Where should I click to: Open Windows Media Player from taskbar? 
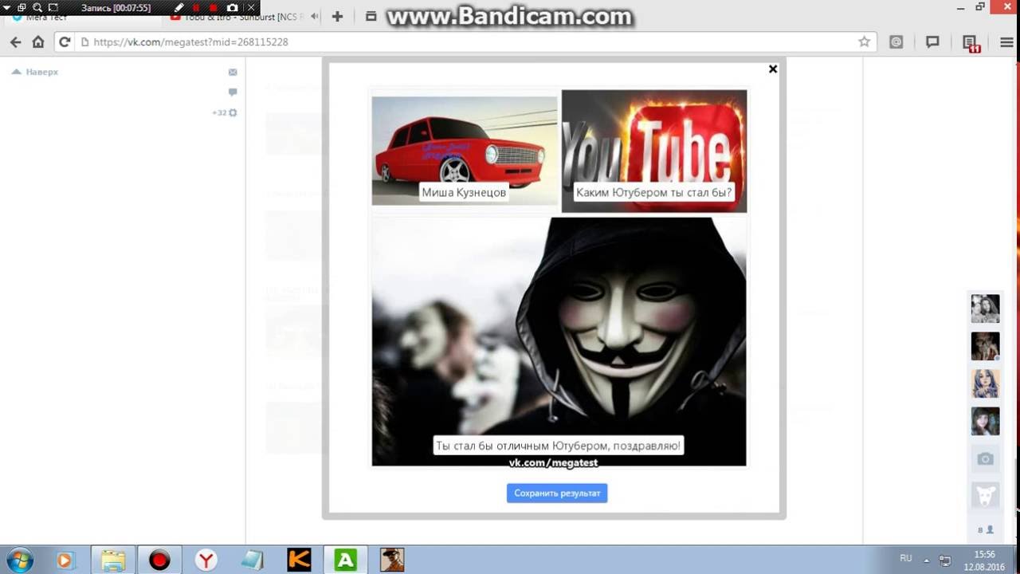pos(65,560)
